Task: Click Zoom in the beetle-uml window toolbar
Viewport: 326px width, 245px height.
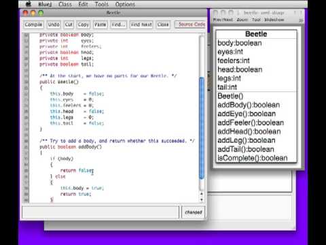Action: [242, 20]
